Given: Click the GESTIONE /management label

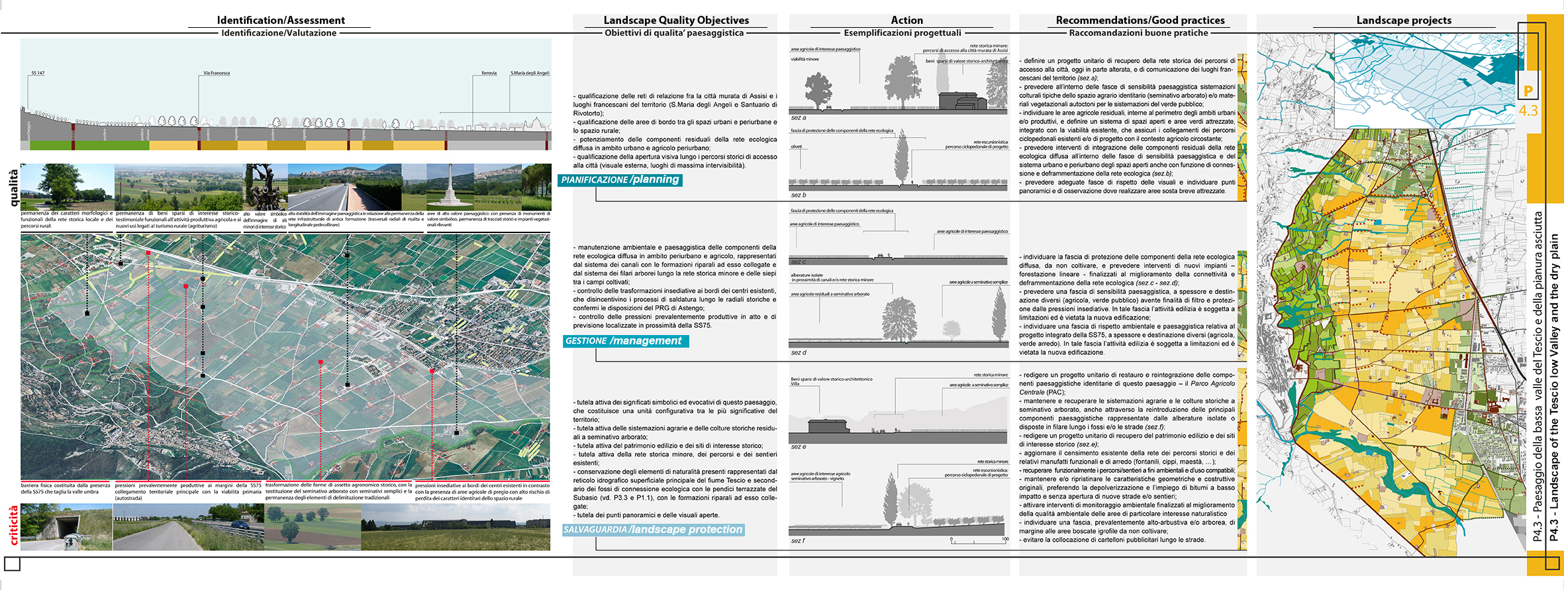Looking at the screenshot, I should [623, 341].
